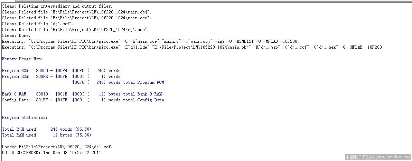Click the 'Deleted file "dj1.cof"' line
Image resolution: width=412 pixels, height=161 pixels.
(38, 23)
